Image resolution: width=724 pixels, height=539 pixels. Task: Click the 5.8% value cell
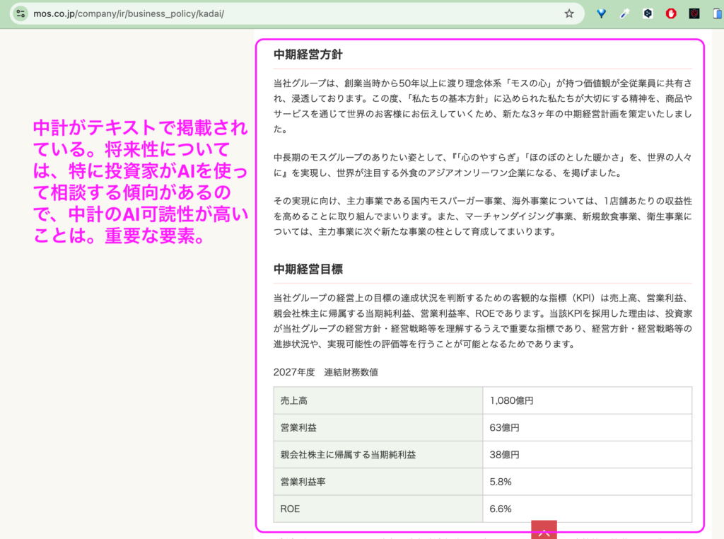point(588,482)
